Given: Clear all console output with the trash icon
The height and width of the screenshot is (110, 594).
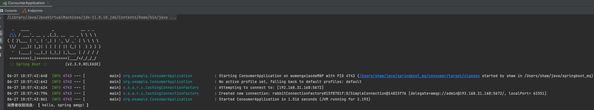Looking at the screenshot, I should point(1,55).
